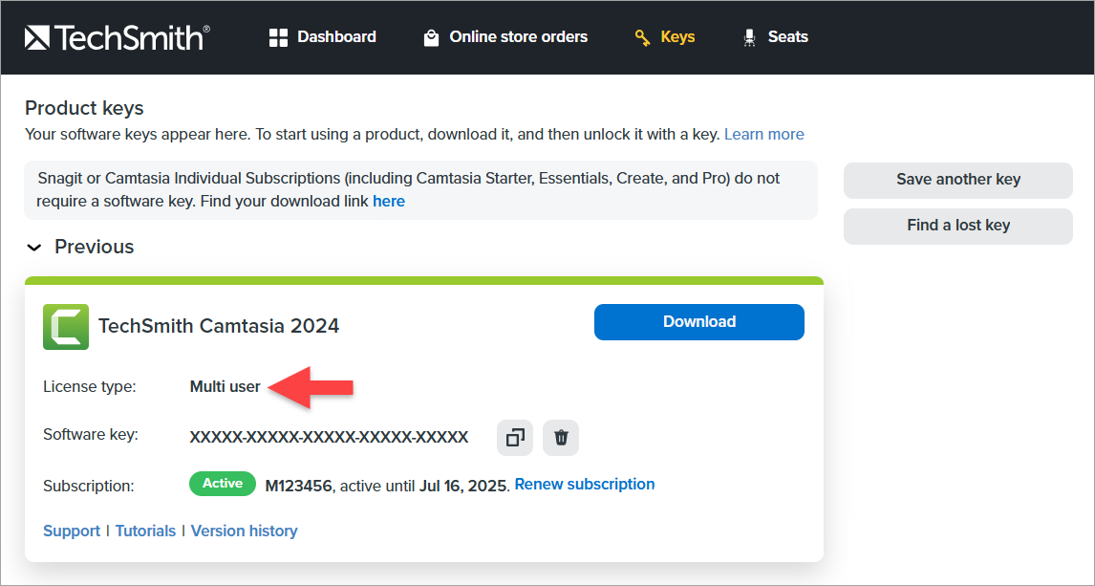Open the Support link
The image size is (1095, 586).
pos(72,531)
